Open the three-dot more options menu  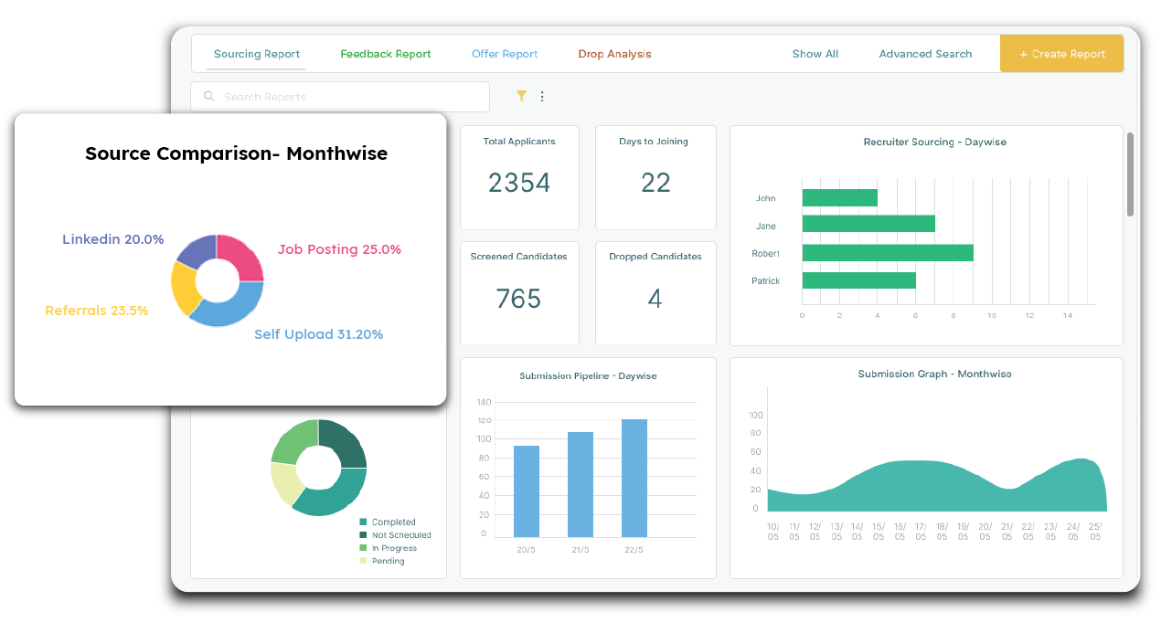coord(542,96)
